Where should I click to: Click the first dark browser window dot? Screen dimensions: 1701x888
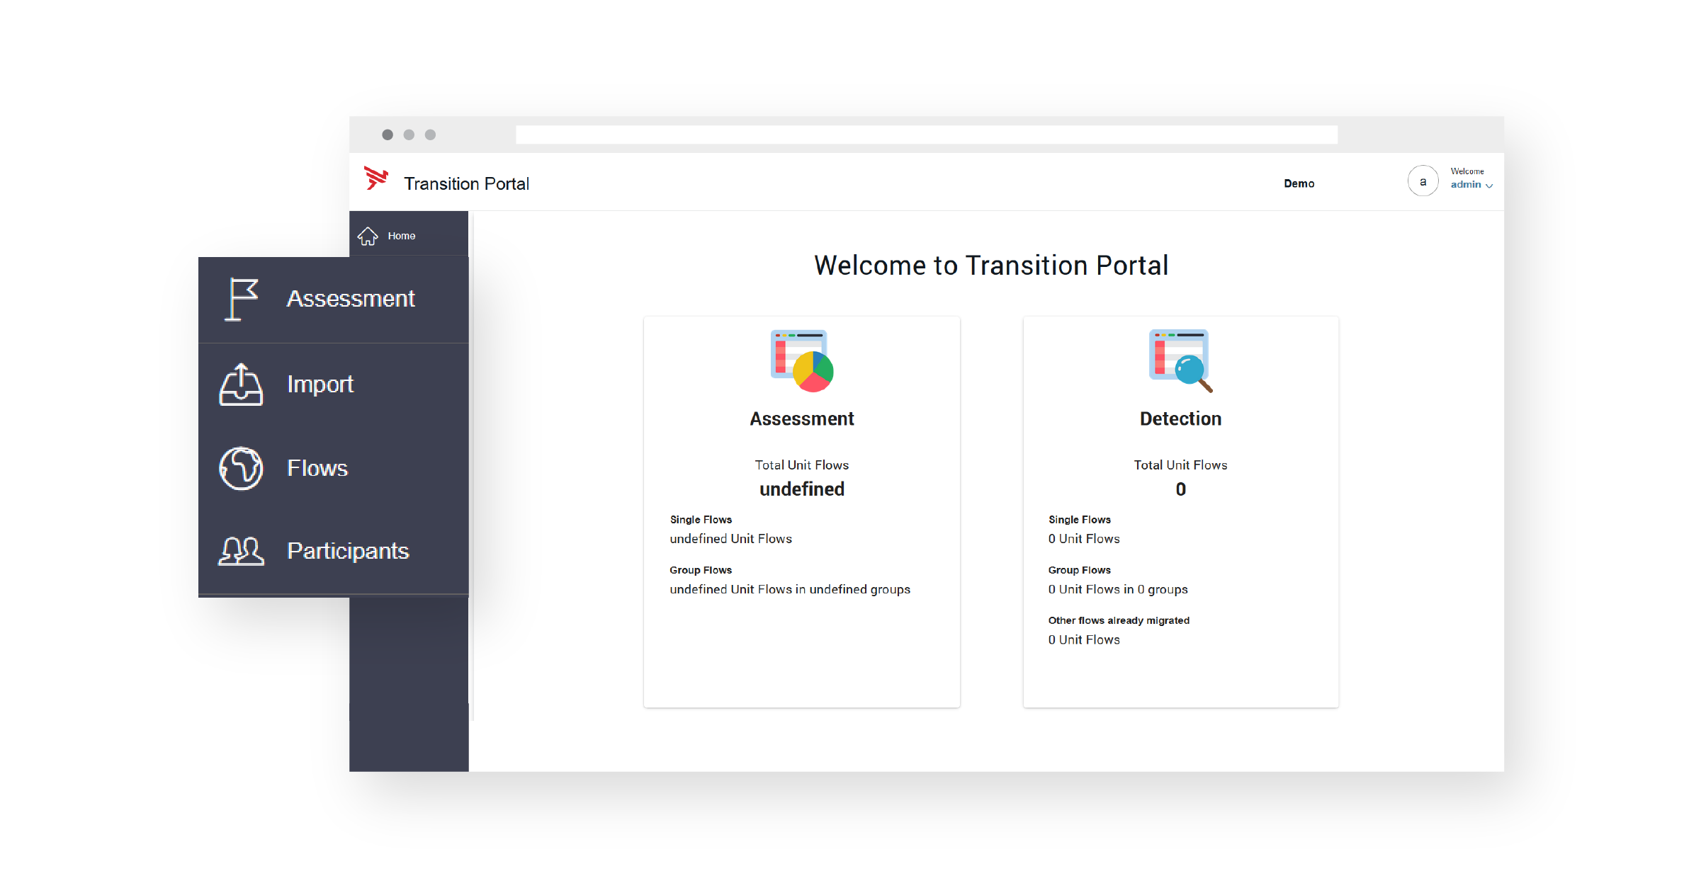click(x=388, y=135)
